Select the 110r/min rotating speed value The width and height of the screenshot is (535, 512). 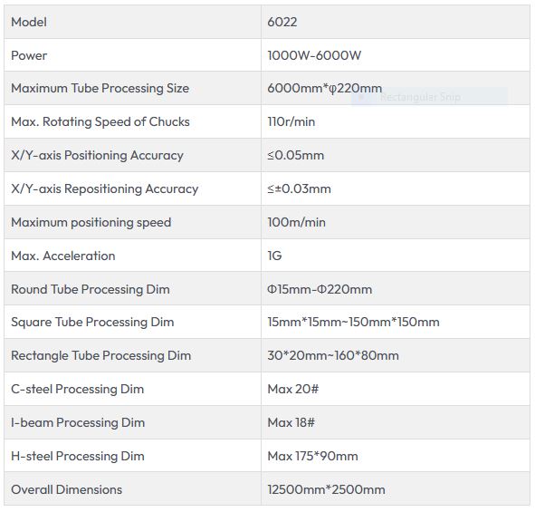click(x=291, y=121)
